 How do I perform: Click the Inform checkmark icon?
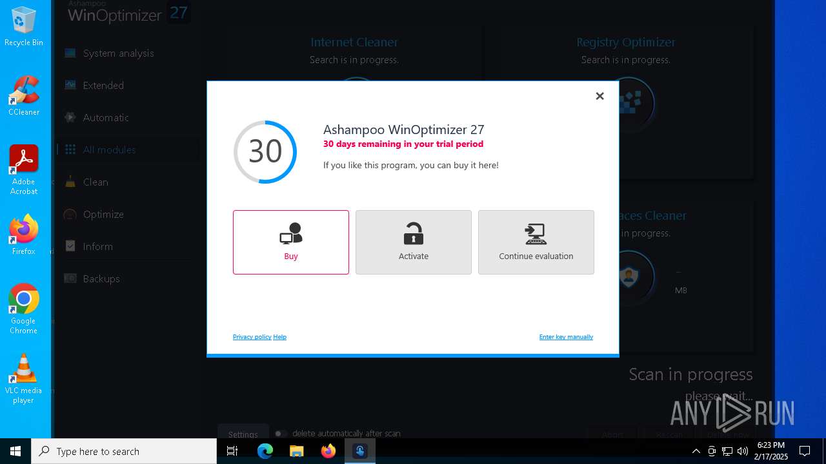pos(70,246)
